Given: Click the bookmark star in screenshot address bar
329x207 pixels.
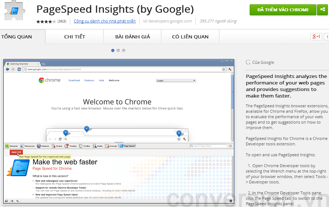Looking at the screenshot, I should coord(224,69).
